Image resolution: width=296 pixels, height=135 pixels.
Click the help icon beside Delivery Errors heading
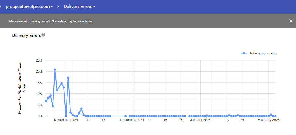44,35
